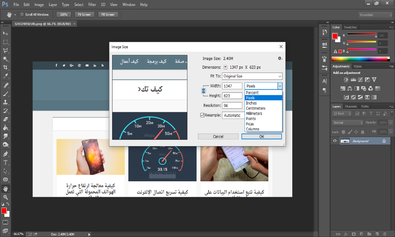
Task: Toggle lock position icon
Action: [x=356, y=132]
